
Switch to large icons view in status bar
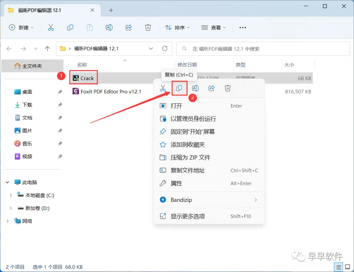point(348,267)
